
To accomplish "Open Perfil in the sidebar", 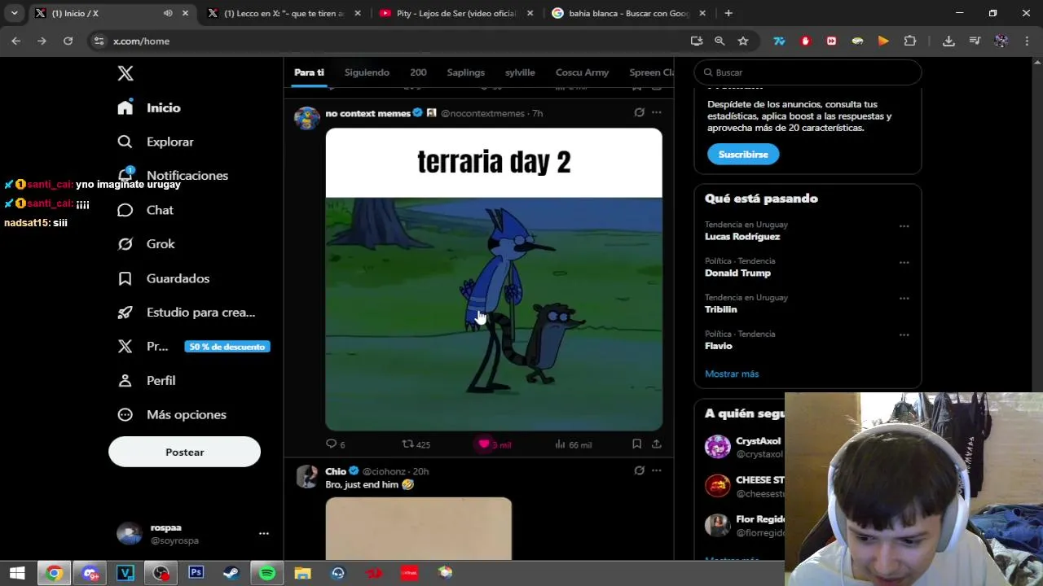I will 147,381.
